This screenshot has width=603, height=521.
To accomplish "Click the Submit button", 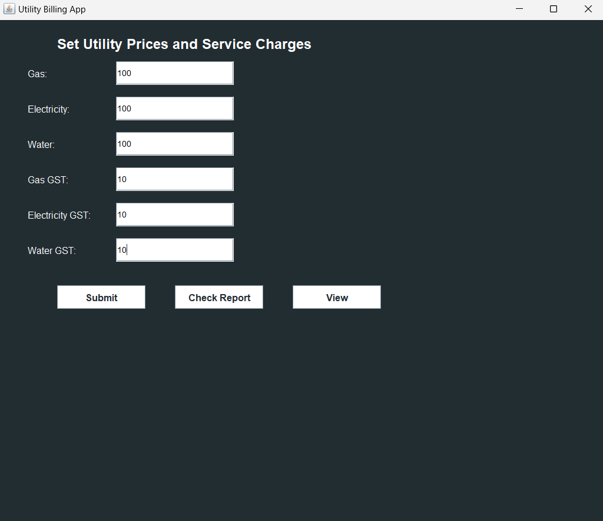I will tap(101, 297).
